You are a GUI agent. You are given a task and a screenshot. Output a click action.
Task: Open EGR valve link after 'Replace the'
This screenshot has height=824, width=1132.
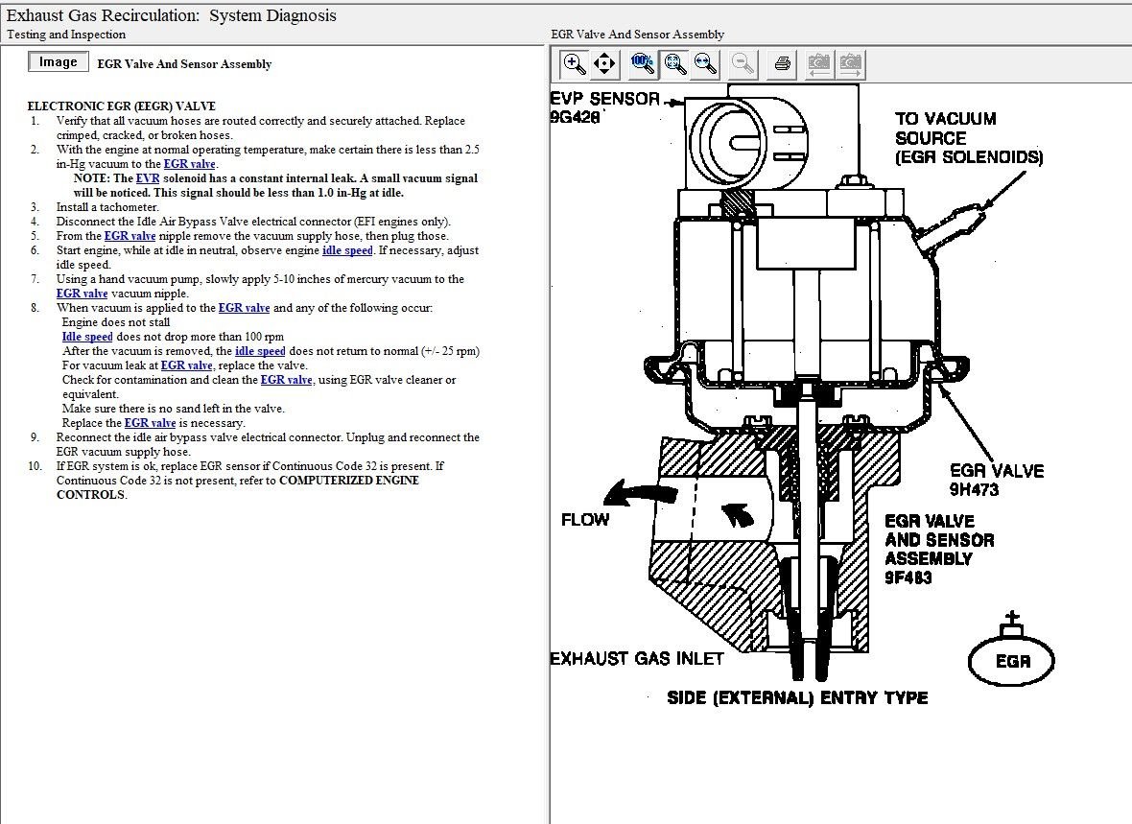point(150,423)
